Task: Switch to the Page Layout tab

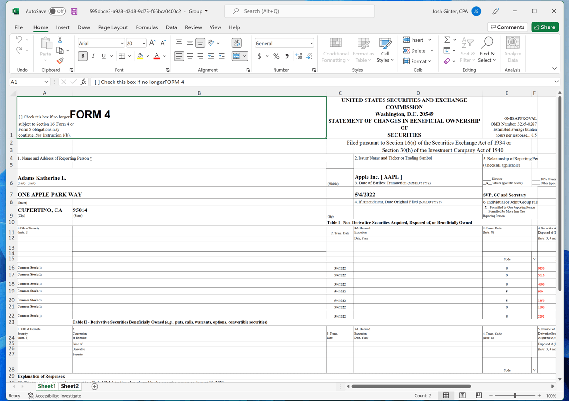Action: (113, 27)
